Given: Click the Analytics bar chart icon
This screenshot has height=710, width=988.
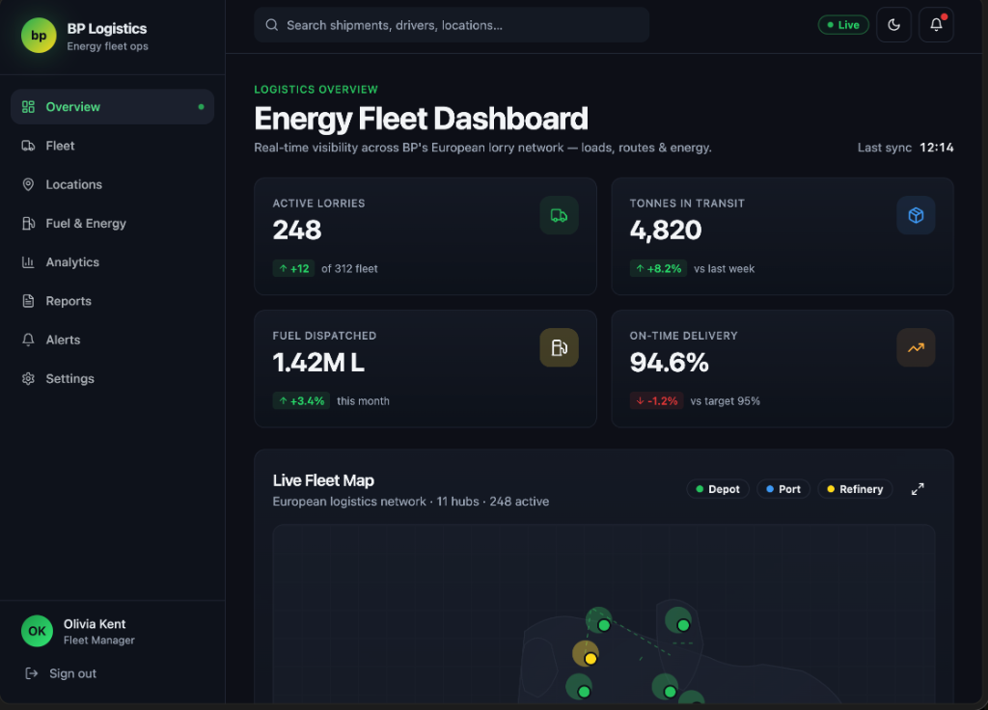Looking at the screenshot, I should [x=28, y=262].
